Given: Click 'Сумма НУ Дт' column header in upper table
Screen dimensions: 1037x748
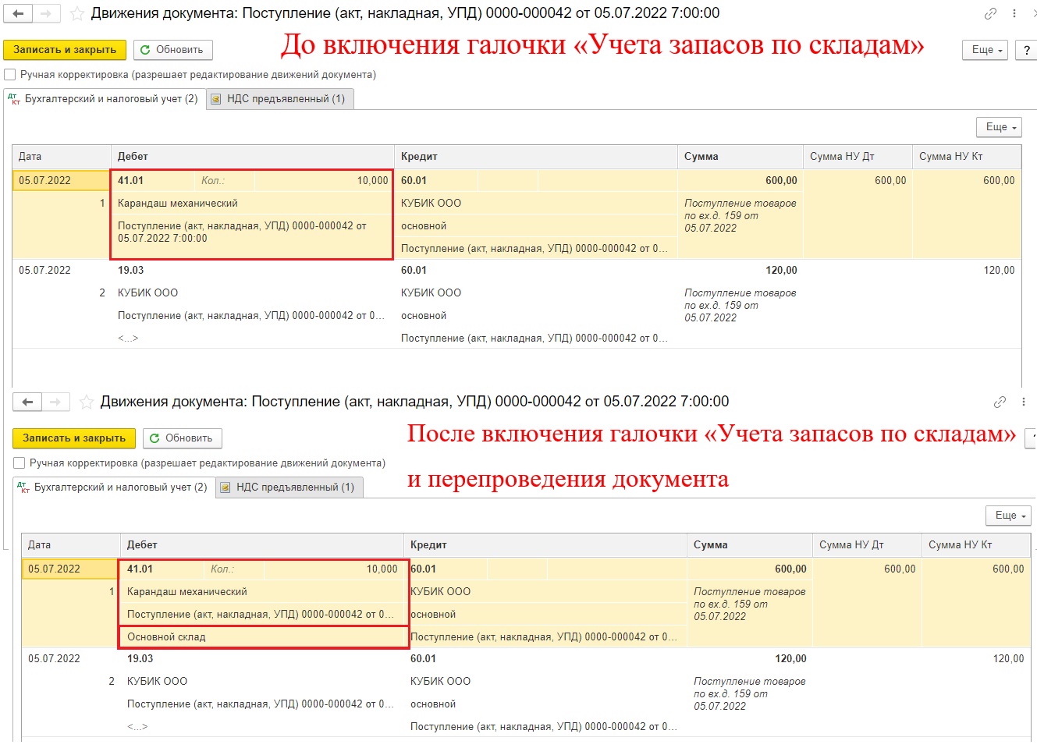Looking at the screenshot, I should pyautogui.click(x=858, y=157).
